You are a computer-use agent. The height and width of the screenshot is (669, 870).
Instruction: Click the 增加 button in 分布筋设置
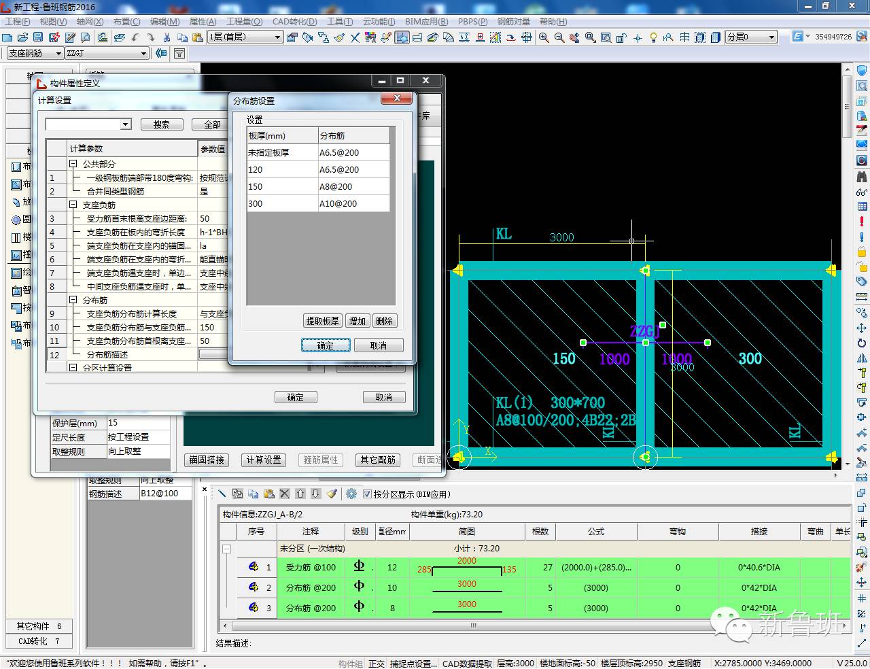358,321
